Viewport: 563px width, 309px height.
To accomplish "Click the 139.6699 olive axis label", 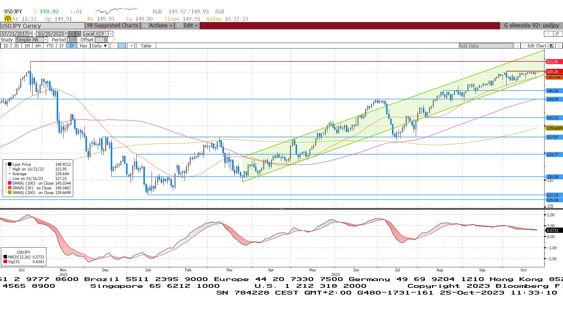I will tap(554, 128).
